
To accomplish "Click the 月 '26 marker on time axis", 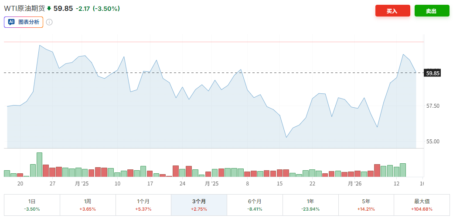I will tap(354, 184).
